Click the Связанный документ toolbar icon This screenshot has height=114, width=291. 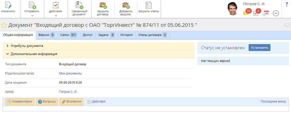point(79,6)
